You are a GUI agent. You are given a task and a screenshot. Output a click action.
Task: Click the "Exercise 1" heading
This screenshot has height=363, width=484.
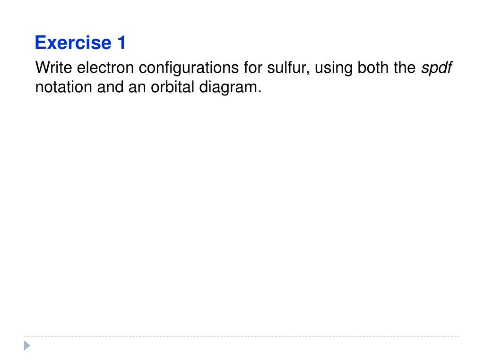80,42
